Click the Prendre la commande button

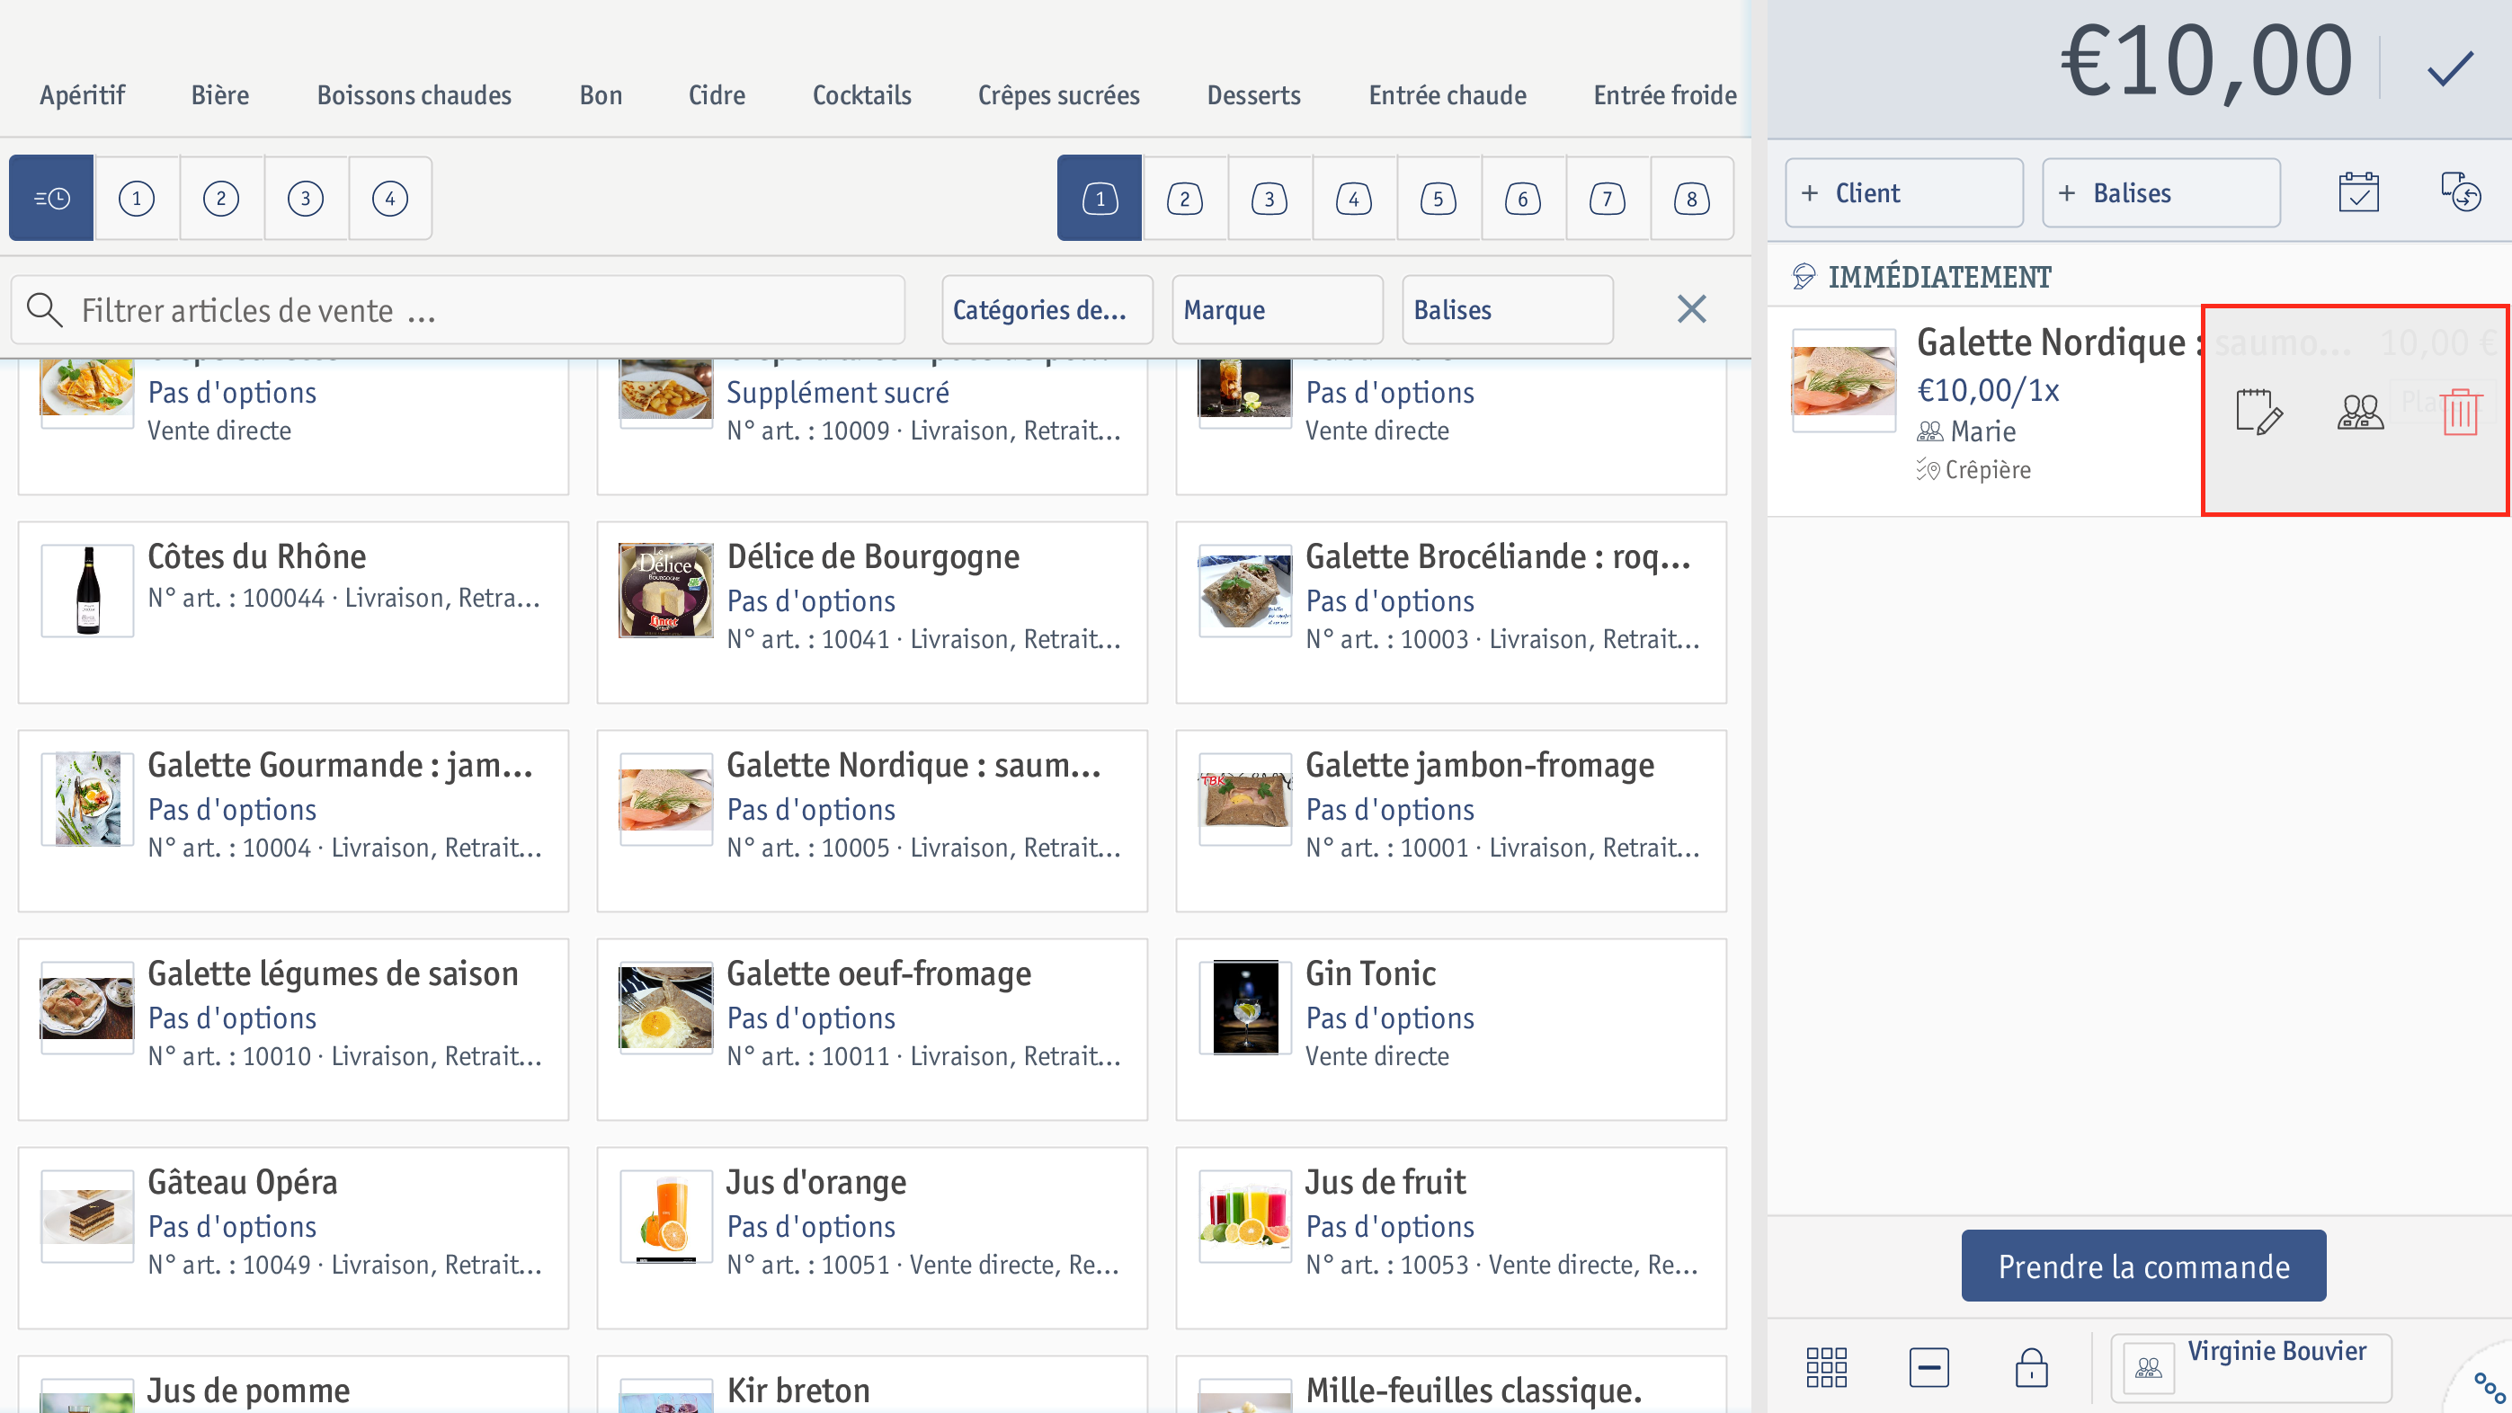tap(2143, 1266)
